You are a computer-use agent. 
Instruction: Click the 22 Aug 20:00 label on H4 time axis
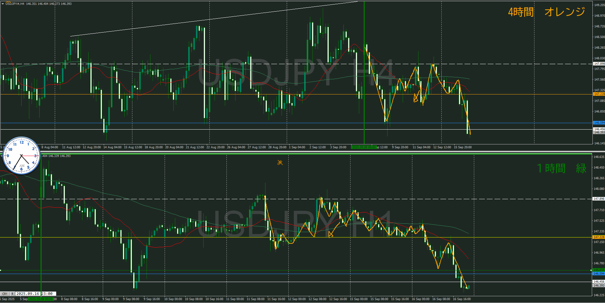pos(216,147)
